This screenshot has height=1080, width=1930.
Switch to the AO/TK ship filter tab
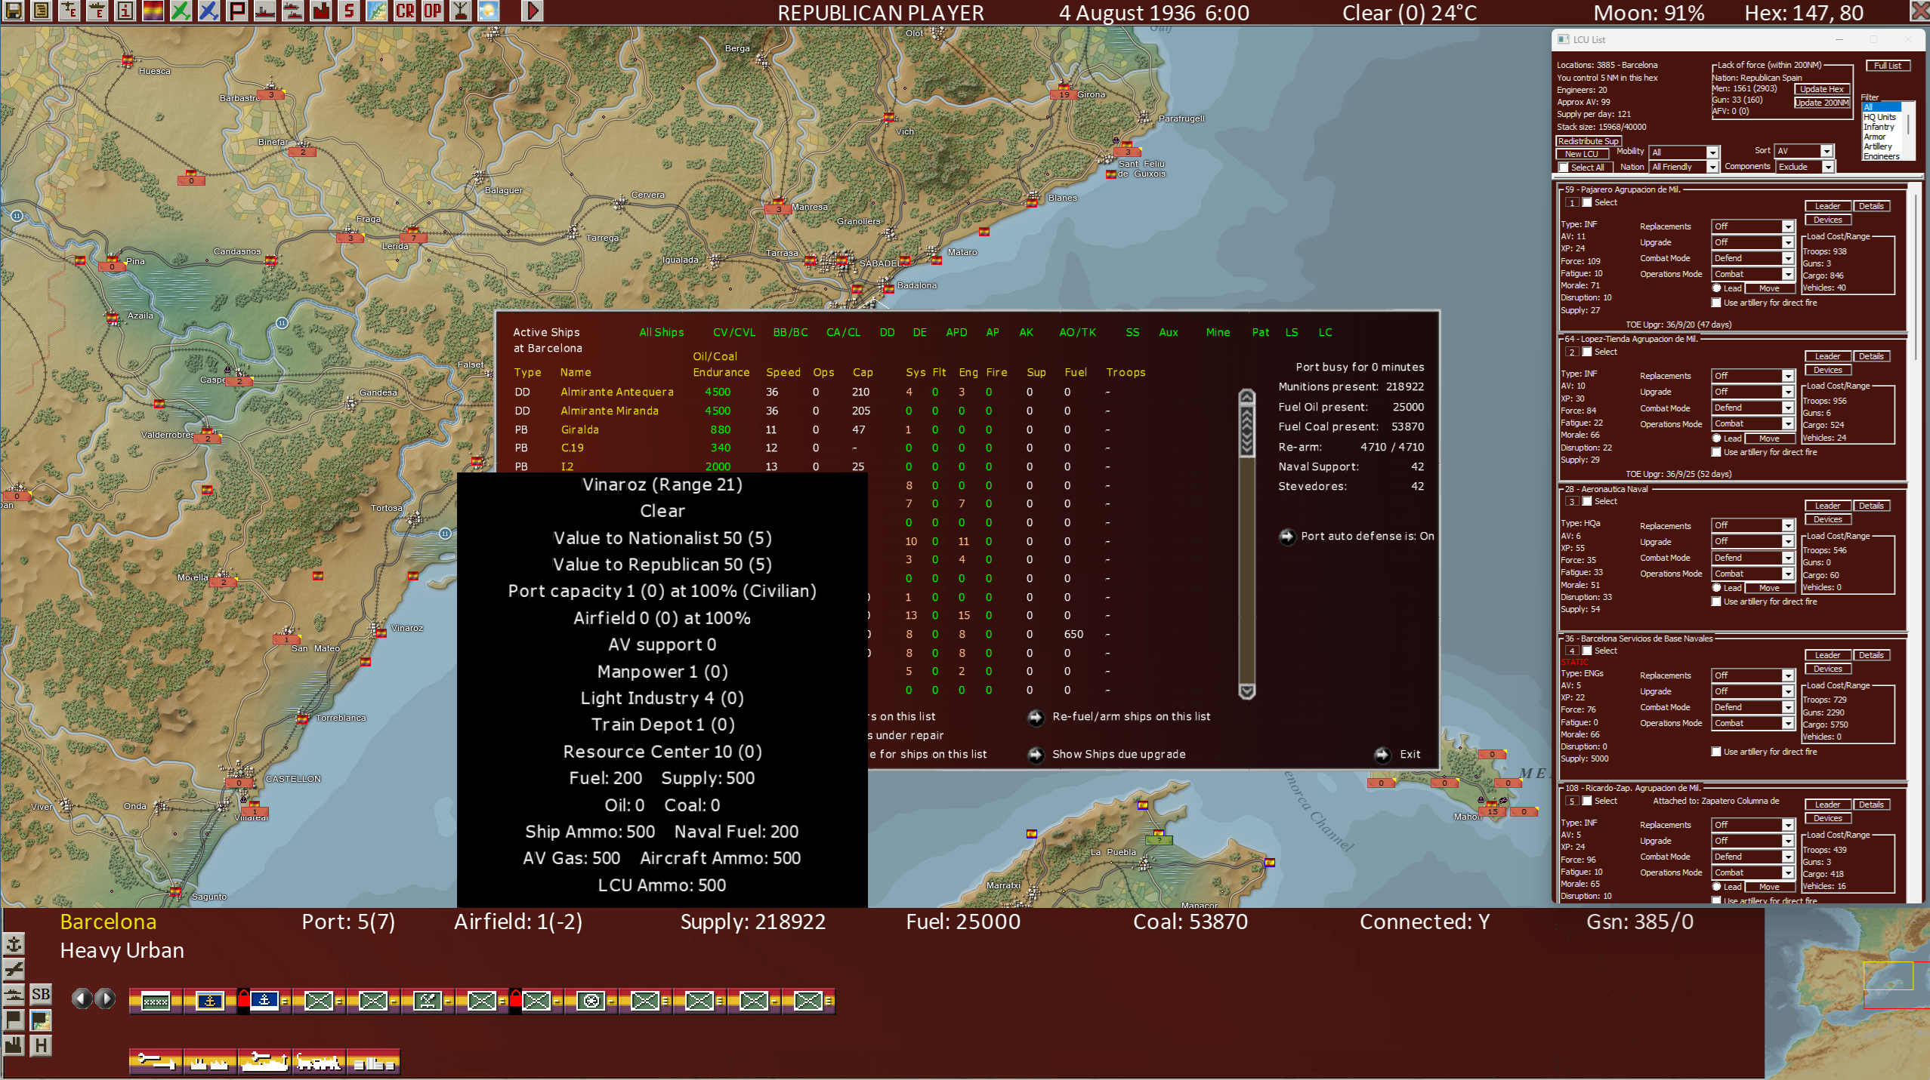1077,332
